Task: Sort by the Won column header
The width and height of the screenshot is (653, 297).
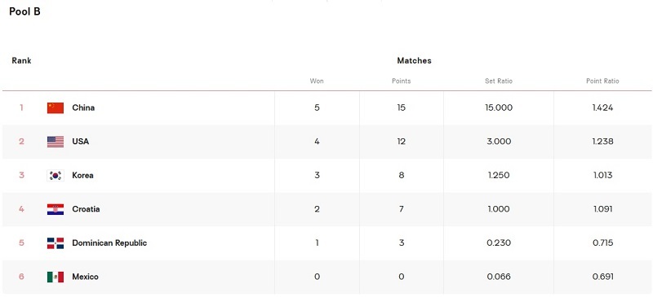Action: coord(317,81)
